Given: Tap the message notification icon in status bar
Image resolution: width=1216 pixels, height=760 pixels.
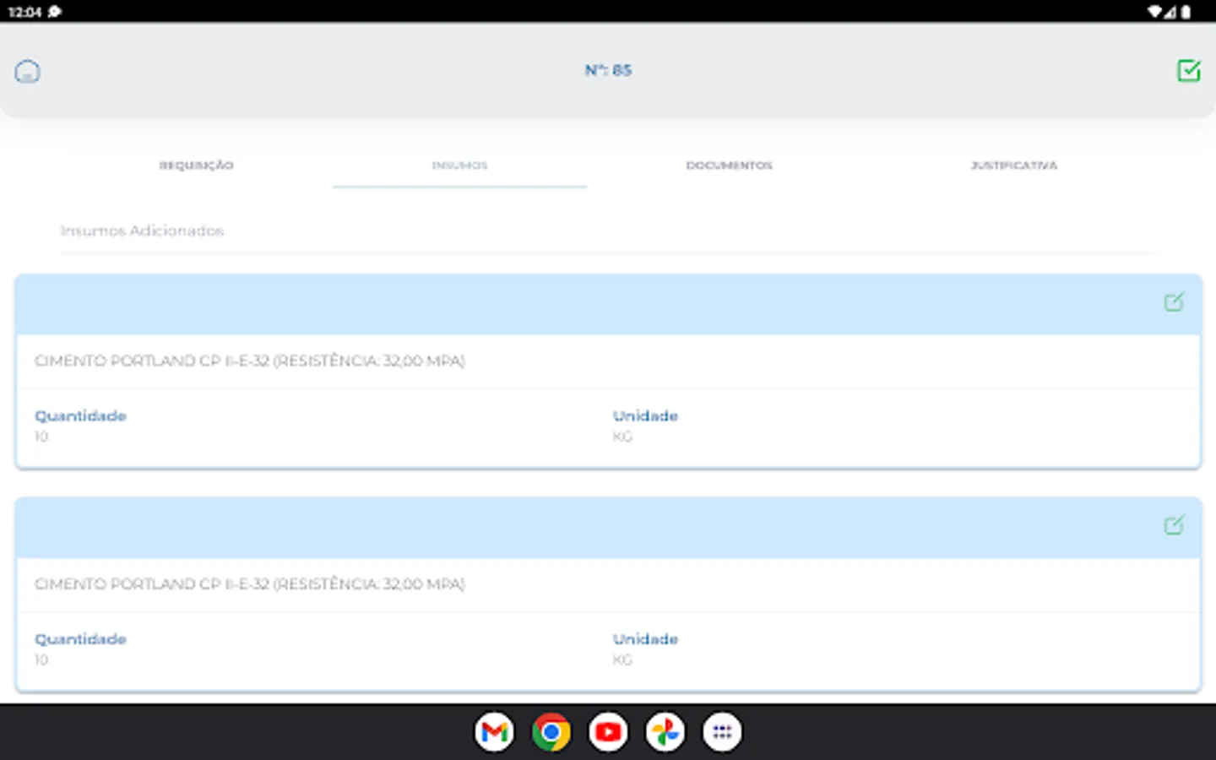Looking at the screenshot, I should click(x=55, y=11).
